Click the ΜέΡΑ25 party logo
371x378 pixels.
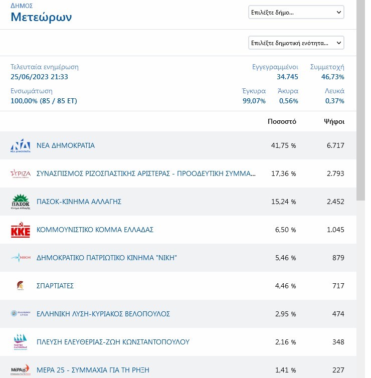click(x=21, y=369)
